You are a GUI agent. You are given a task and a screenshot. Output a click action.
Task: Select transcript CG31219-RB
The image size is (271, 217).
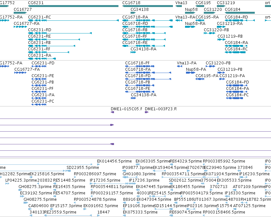click(x=221, y=40)
